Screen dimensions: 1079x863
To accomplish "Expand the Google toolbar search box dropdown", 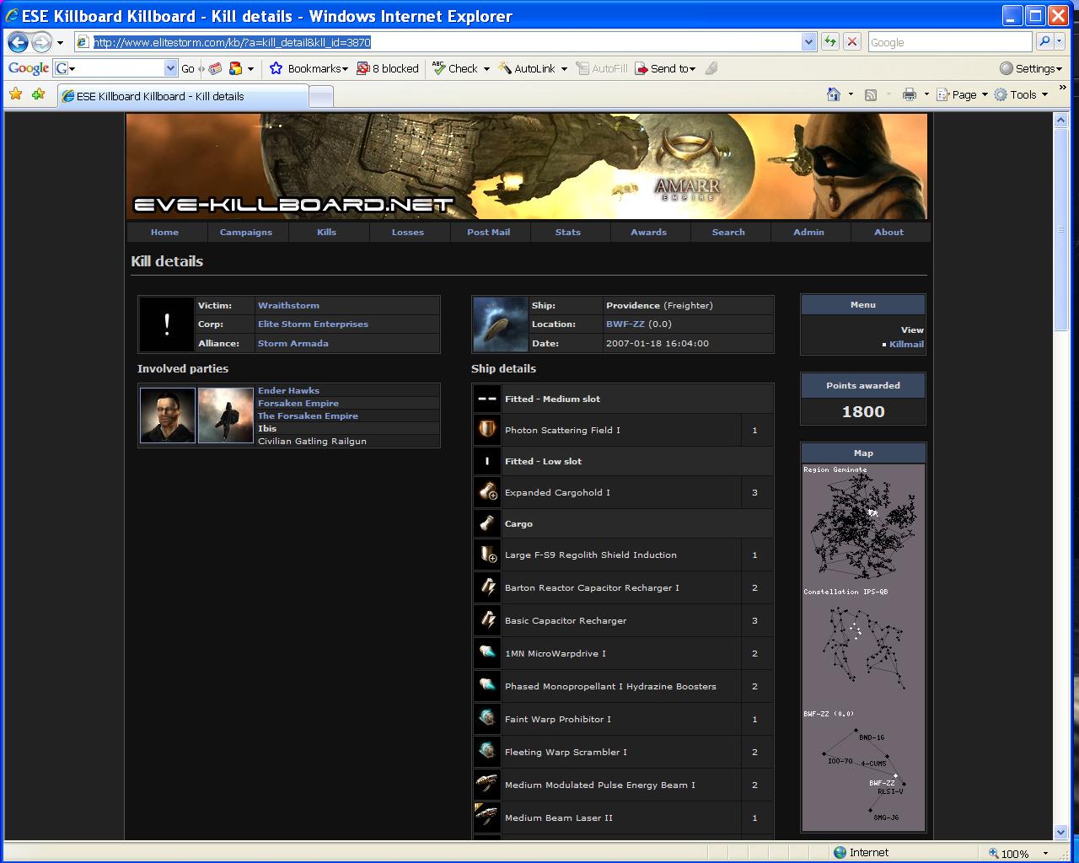I will pos(171,68).
